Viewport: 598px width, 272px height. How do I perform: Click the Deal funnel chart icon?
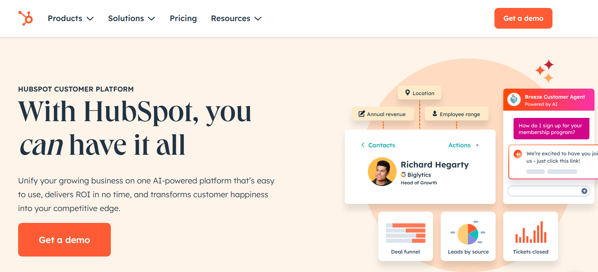405,233
